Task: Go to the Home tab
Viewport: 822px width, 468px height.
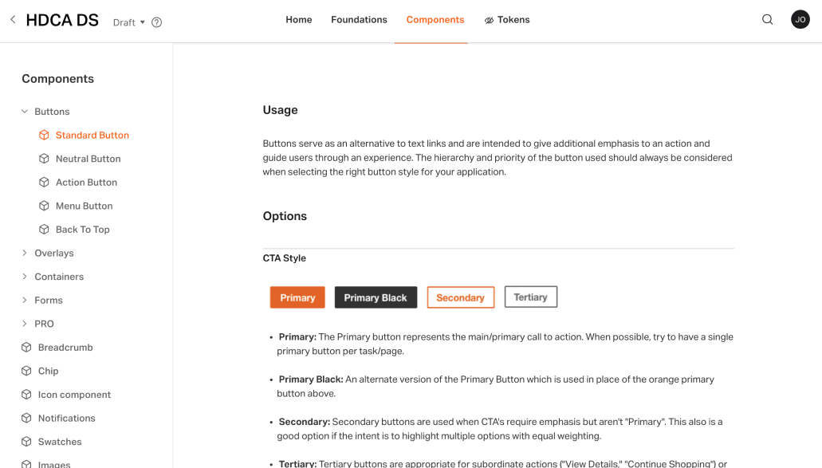Action: (299, 20)
